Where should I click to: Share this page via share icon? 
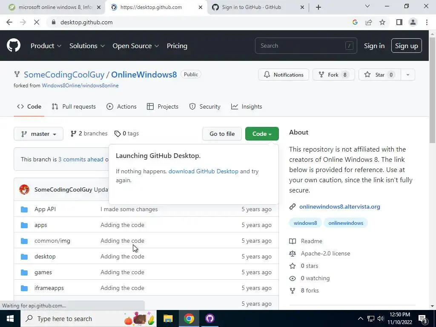tap(369, 22)
